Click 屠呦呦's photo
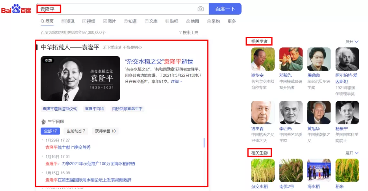Screen dimensions: 368x191 pyautogui.click(x=319, y=59)
